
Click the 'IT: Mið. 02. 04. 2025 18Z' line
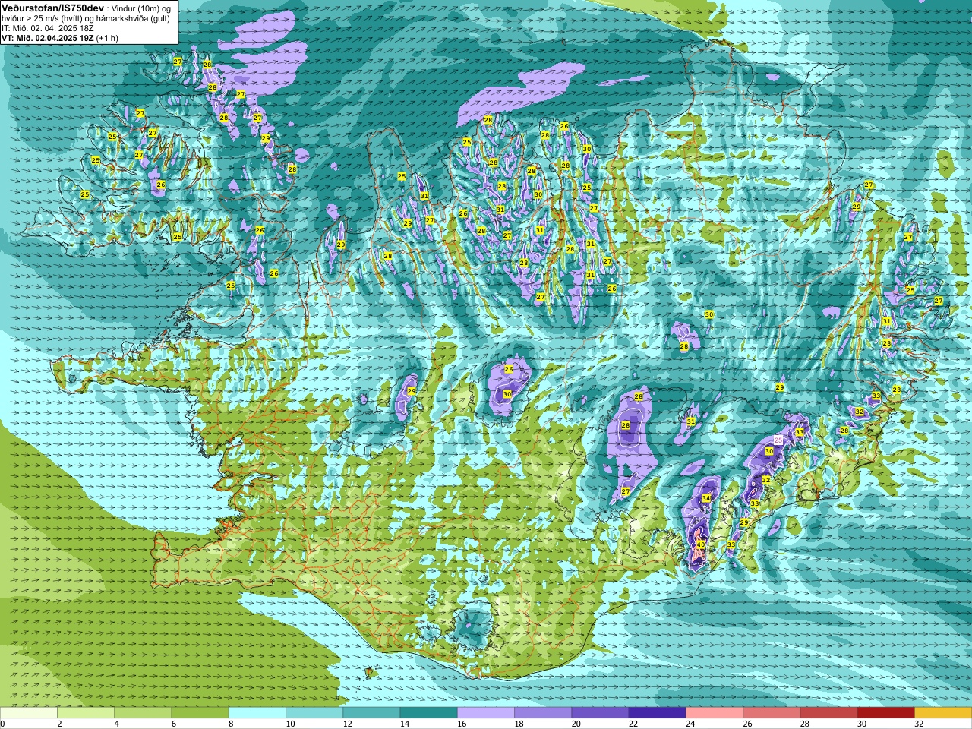click(x=48, y=28)
